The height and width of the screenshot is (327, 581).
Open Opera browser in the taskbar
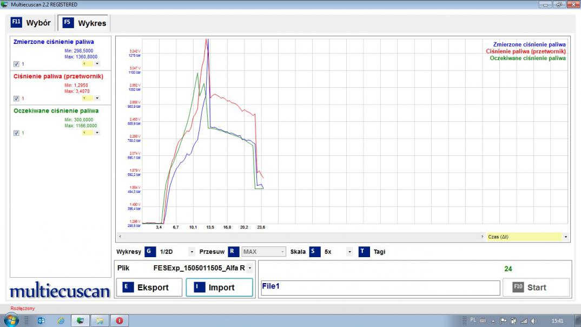119,321
